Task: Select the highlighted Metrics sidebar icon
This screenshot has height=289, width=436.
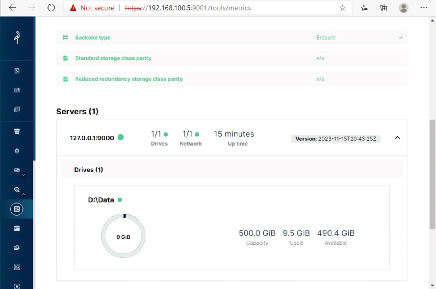Action: pos(17,209)
